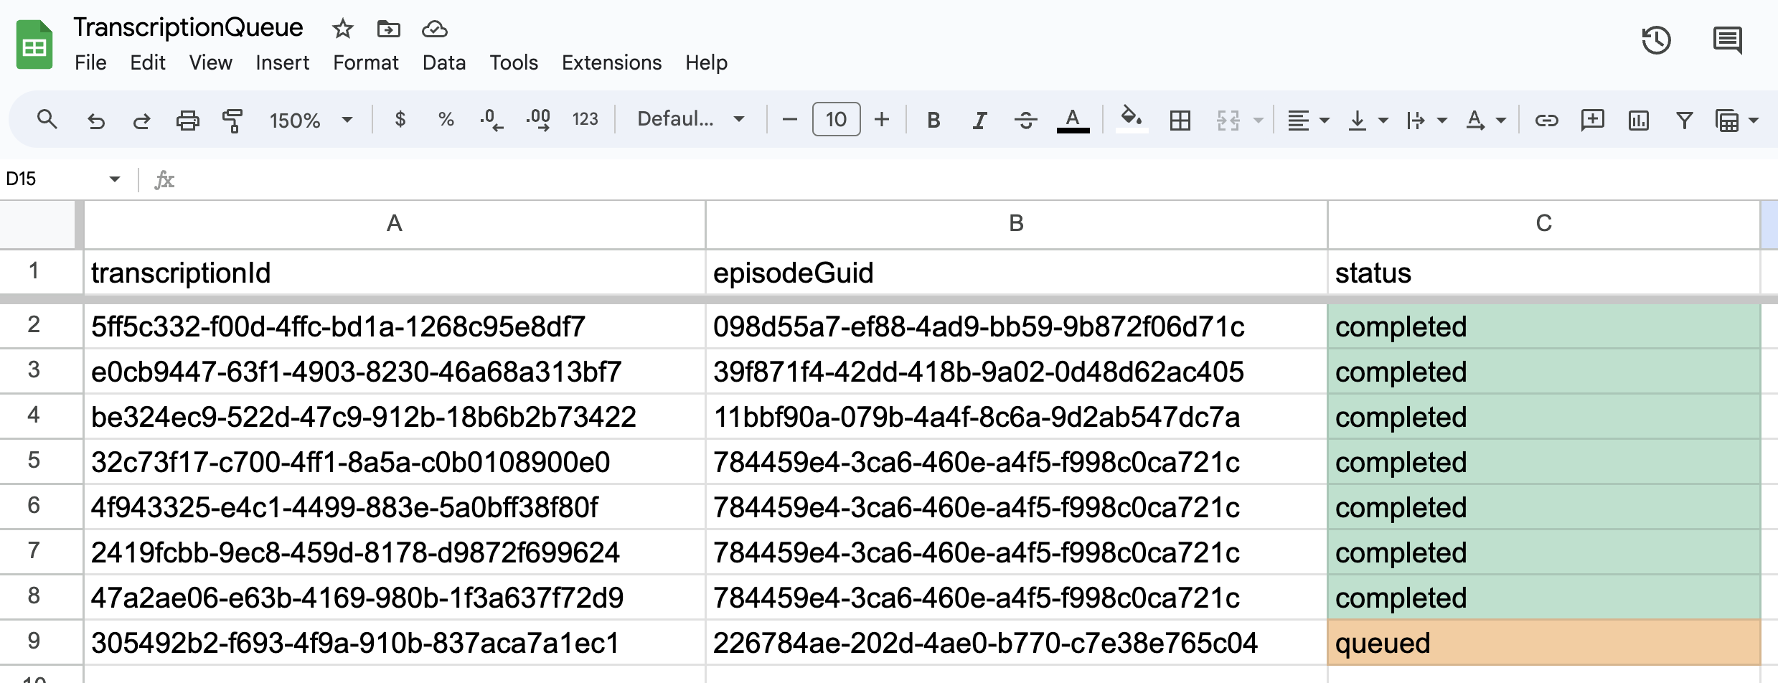Click the insert link icon
Image resolution: width=1778 pixels, height=683 pixels.
point(1546,120)
